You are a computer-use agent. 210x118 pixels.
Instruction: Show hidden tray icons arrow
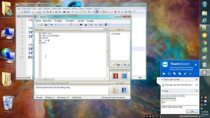tap(201, 94)
